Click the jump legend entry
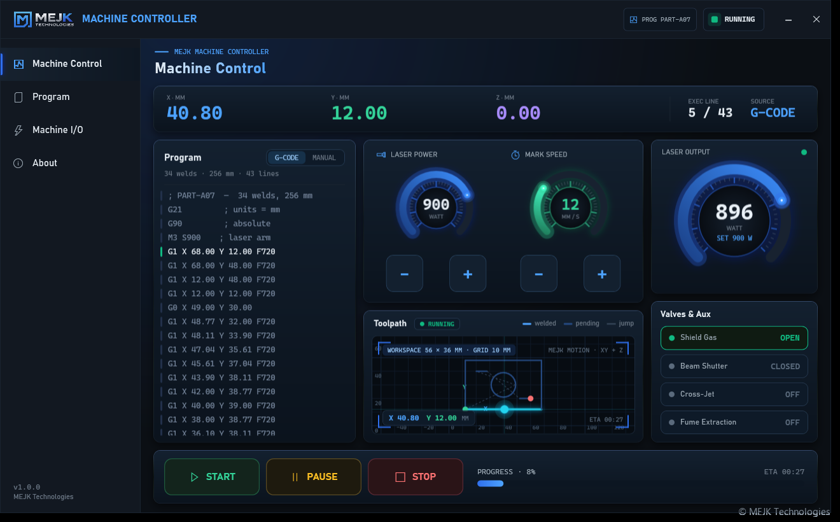 point(620,323)
